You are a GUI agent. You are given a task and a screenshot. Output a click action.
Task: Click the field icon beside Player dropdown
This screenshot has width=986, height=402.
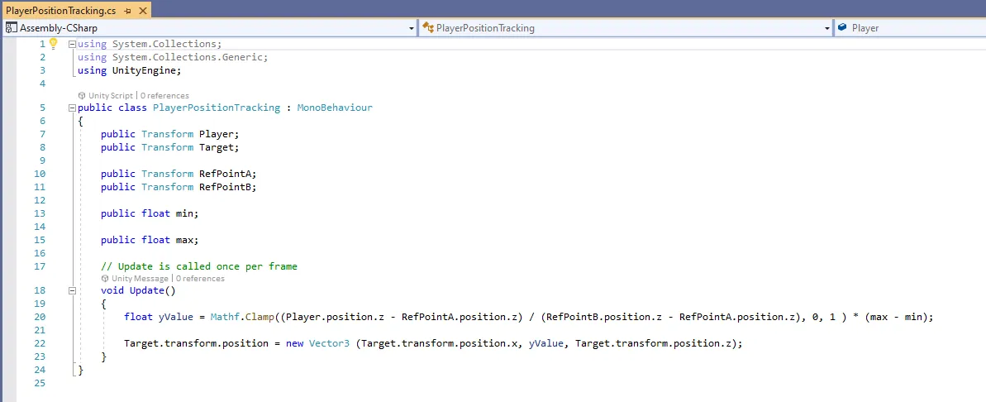click(842, 27)
